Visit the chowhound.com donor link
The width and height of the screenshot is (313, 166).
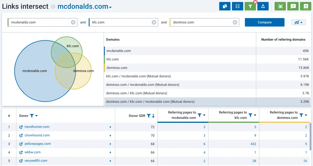36,135
